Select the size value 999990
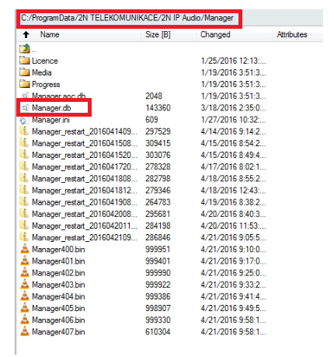 click(158, 273)
